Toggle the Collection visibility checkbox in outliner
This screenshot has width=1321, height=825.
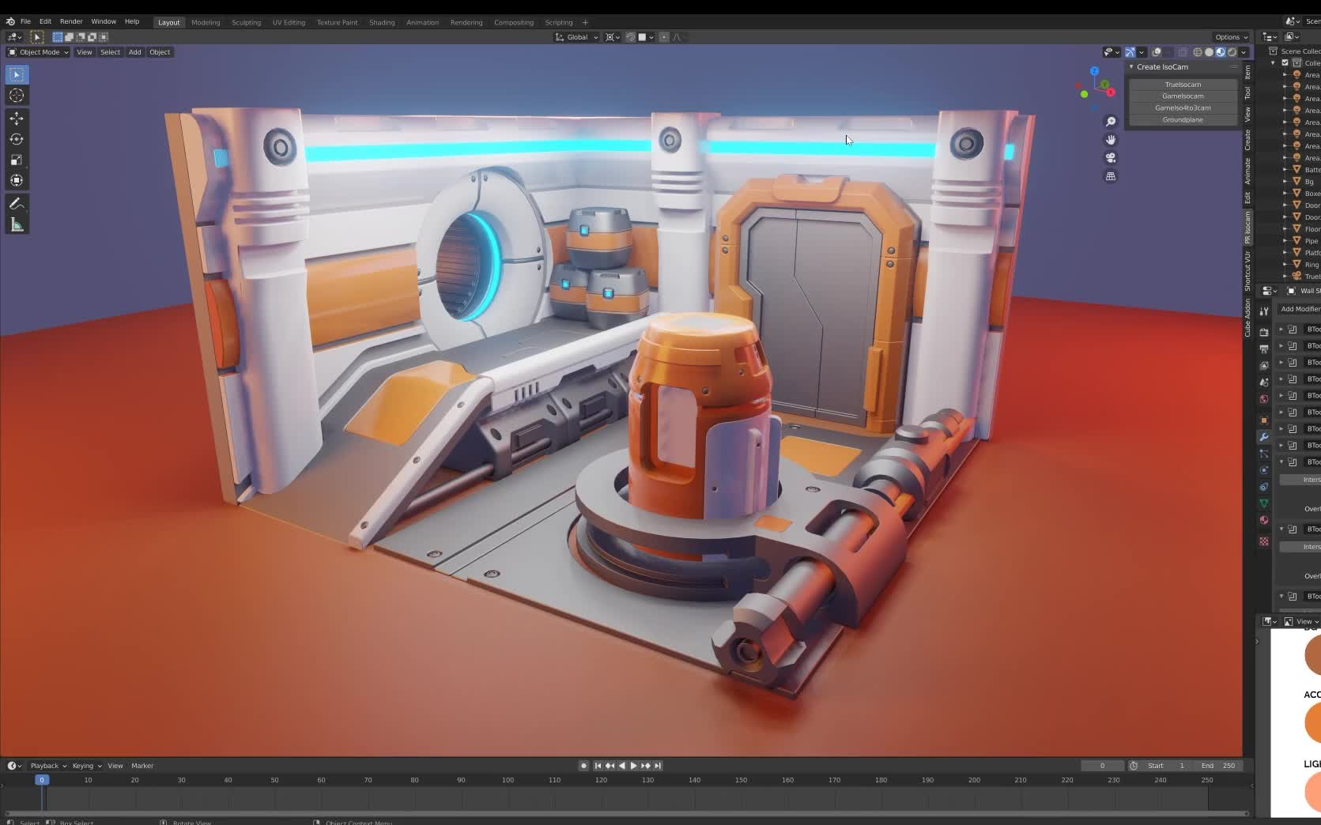click(x=1284, y=62)
